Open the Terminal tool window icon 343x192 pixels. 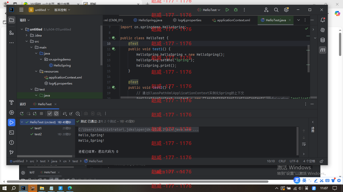(x=12, y=132)
